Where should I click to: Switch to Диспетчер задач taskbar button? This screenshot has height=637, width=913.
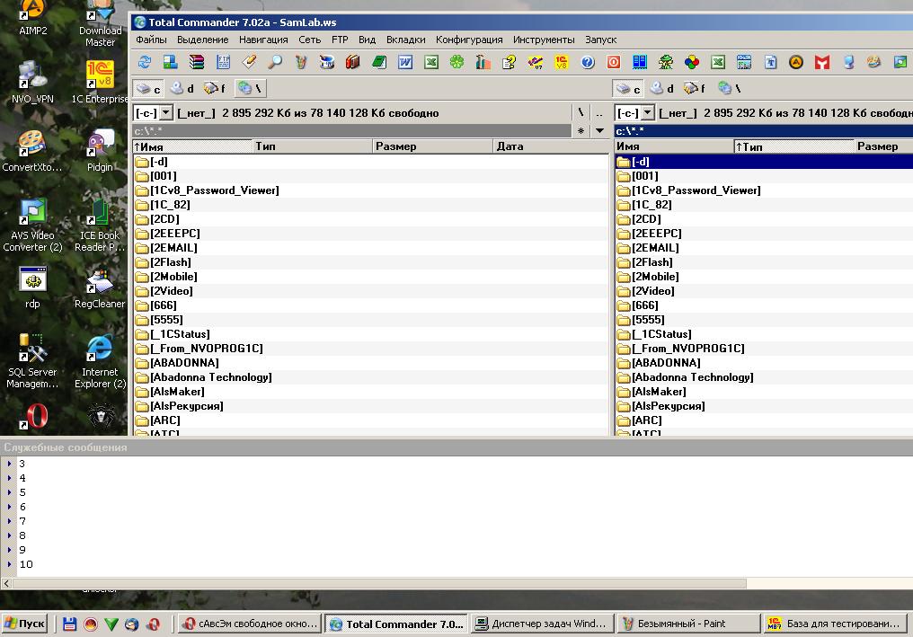click(542, 624)
